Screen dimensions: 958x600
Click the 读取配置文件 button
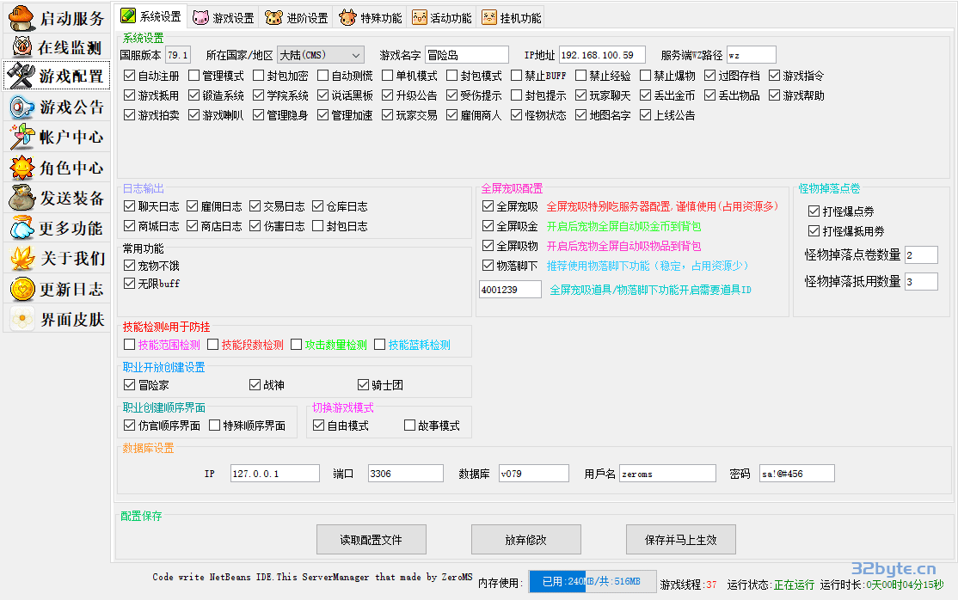[371, 540]
